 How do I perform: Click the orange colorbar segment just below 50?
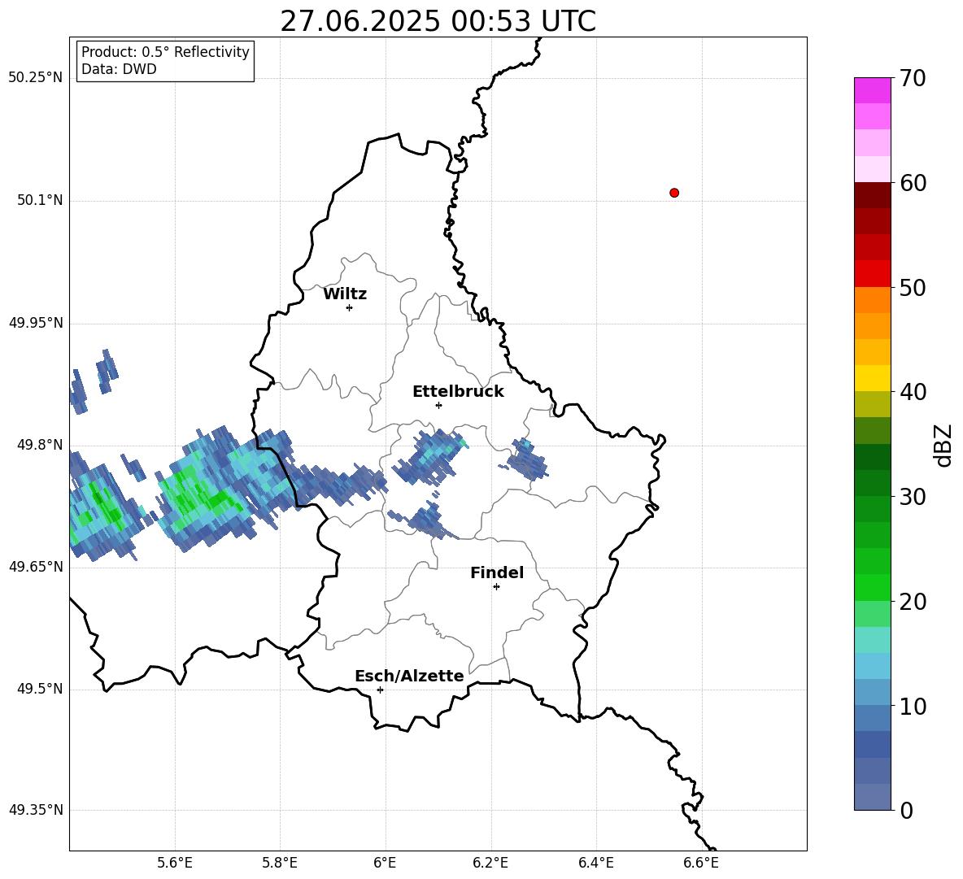[872, 300]
